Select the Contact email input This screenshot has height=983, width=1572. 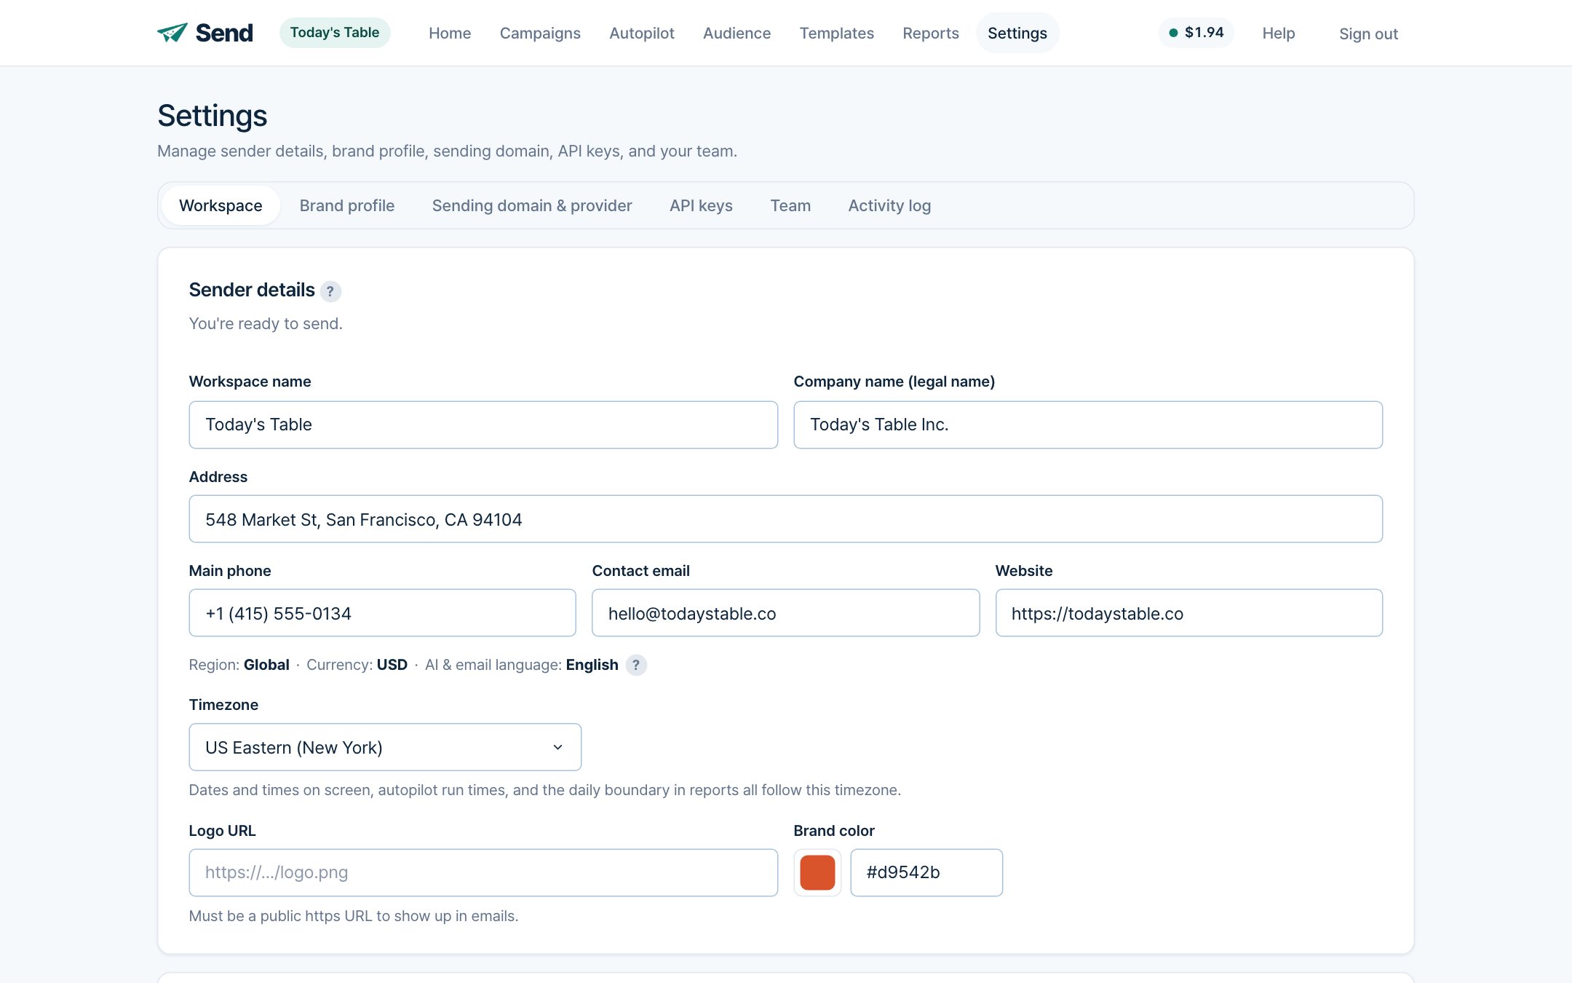coord(786,613)
